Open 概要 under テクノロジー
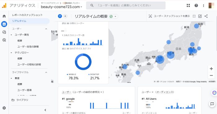 tap(20, 58)
